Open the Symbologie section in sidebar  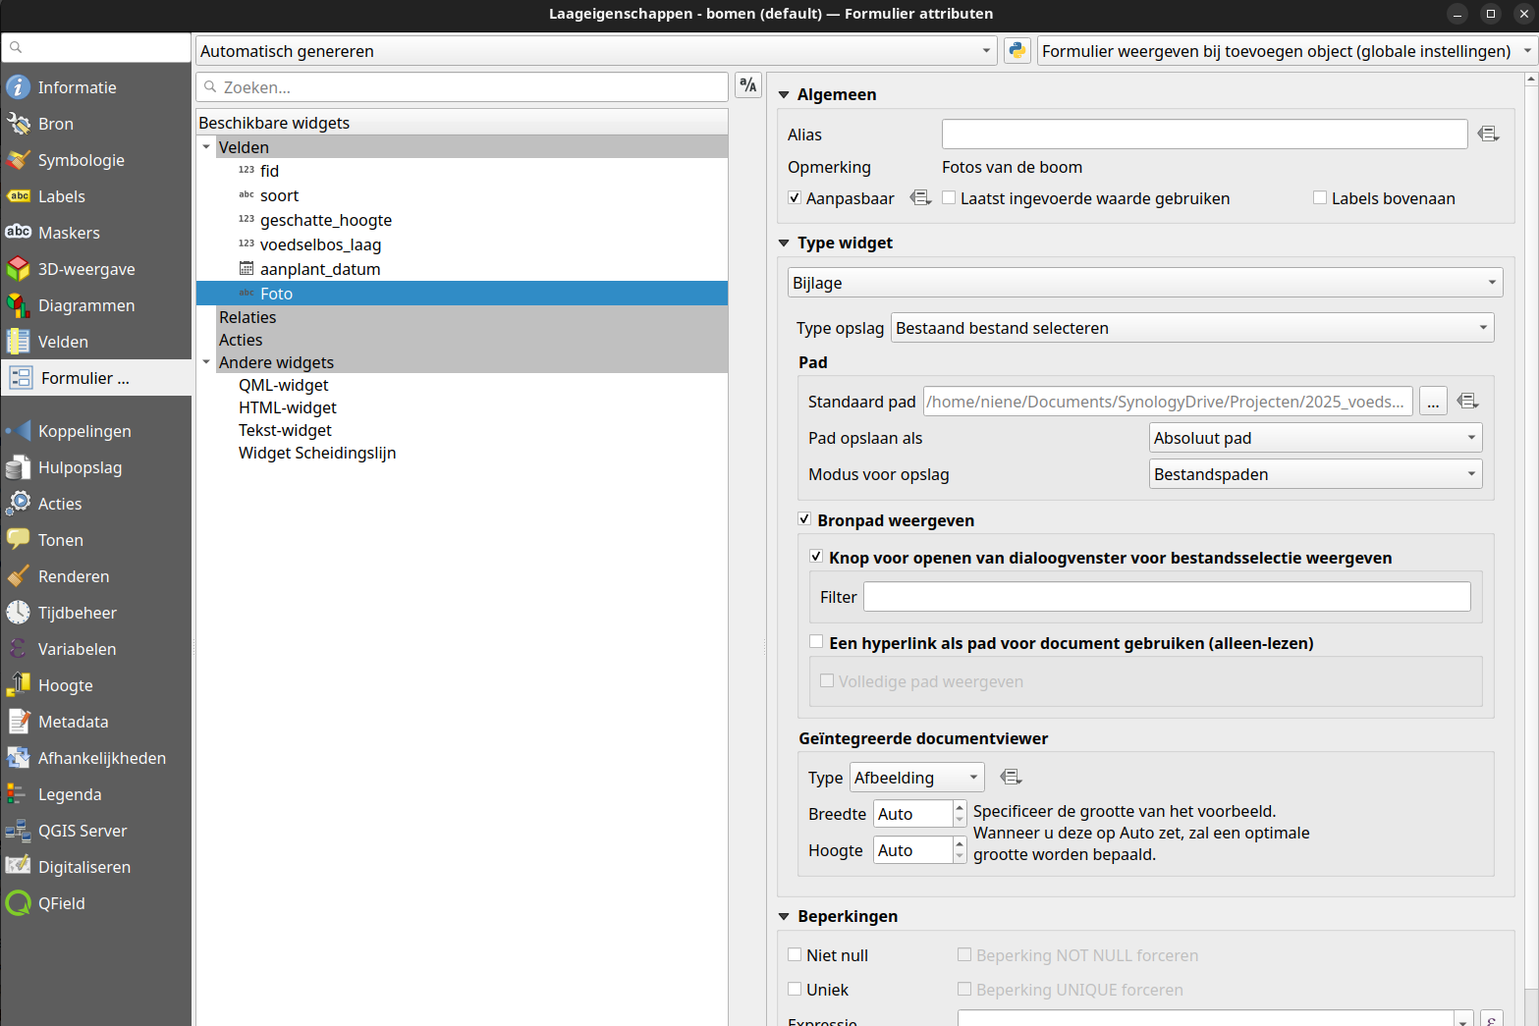tap(81, 160)
